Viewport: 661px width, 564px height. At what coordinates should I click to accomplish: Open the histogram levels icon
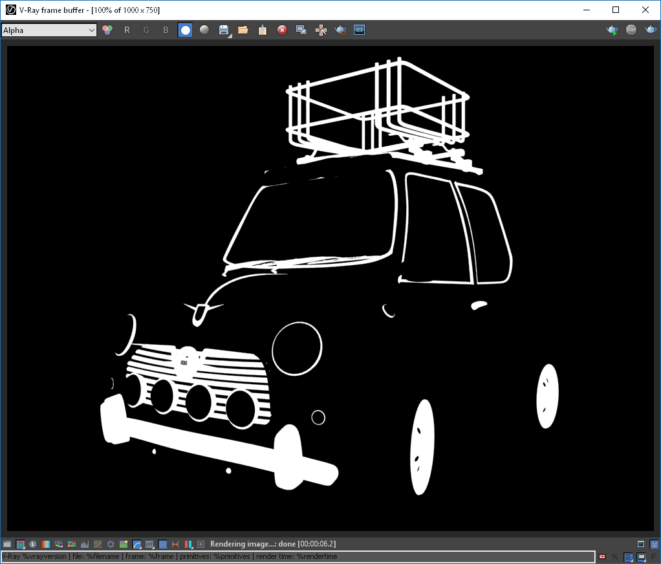point(85,544)
